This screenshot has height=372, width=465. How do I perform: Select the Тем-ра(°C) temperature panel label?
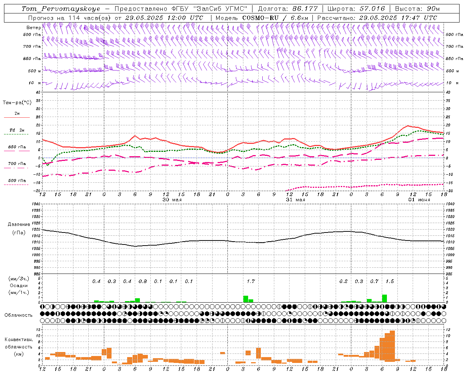coord(17,103)
